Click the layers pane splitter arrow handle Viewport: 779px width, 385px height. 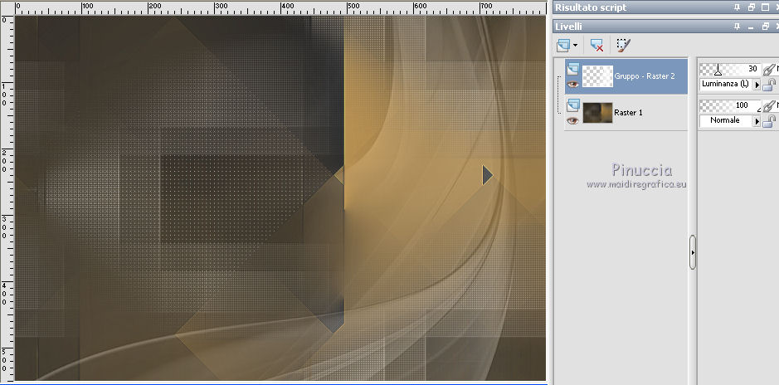[693, 252]
